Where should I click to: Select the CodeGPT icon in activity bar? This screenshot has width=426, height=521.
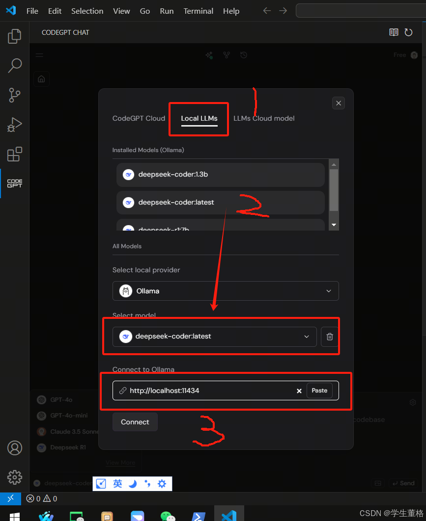tap(15, 183)
